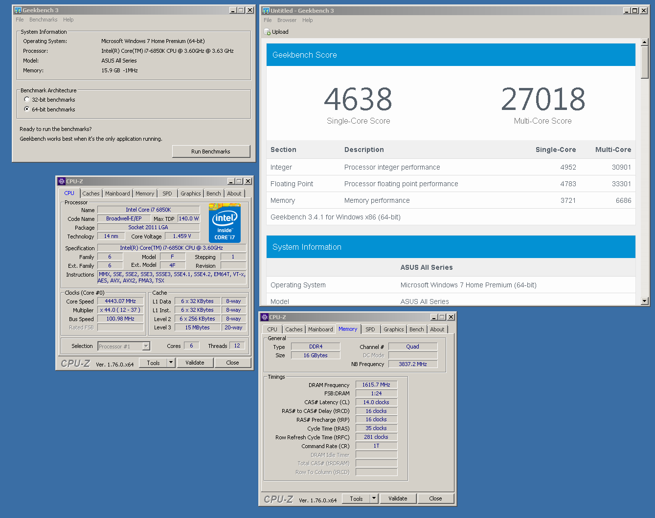
Task: Click the Channel # value Quad
Action: (413, 346)
